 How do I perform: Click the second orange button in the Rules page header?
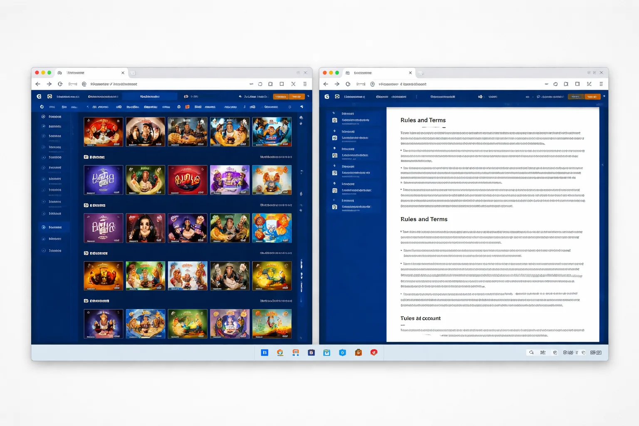coord(592,97)
